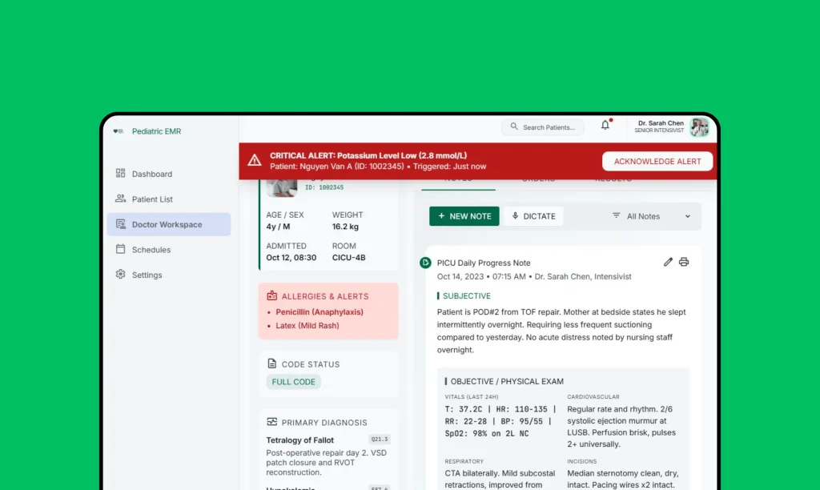Click the Primary Diagnosis icon

[272, 421]
